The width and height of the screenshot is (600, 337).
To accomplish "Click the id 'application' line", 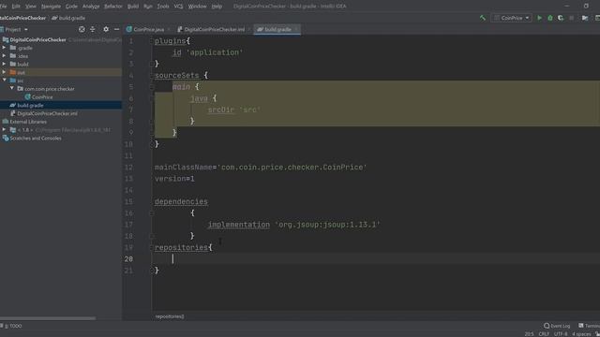I will point(207,52).
